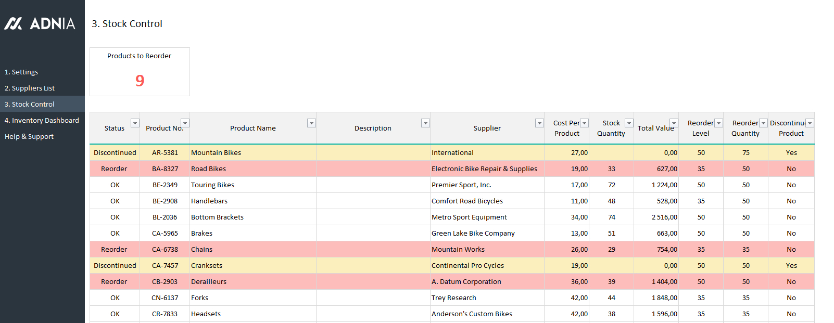Screen dimensions: 834x323
Task: Open the Description column filter
Action: (x=425, y=123)
